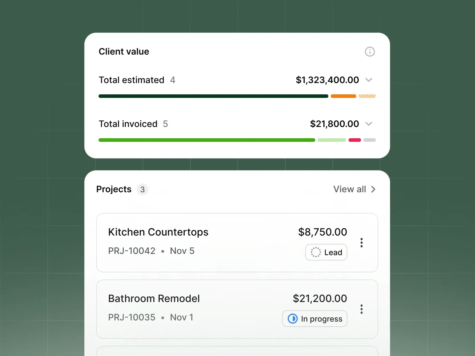The height and width of the screenshot is (356, 475).
Task: Click the chevron next to View all
Action: point(373,189)
